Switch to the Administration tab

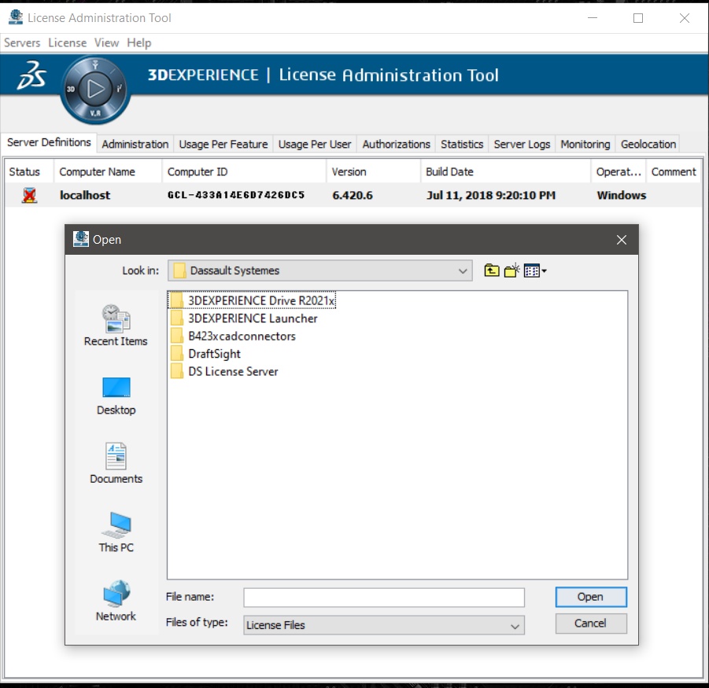[135, 144]
